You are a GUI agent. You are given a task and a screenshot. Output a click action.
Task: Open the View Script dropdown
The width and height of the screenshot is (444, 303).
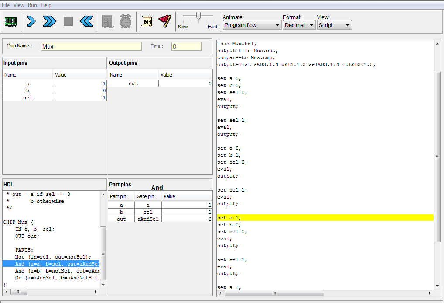[334, 25]
